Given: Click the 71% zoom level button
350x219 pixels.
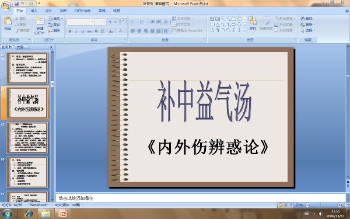Looking at the screenshot, I should [x=299, y=205].
